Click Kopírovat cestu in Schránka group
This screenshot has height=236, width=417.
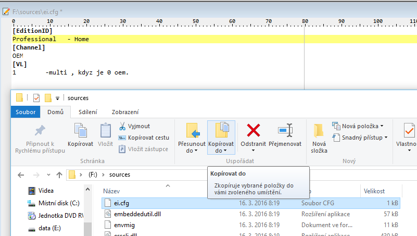click(144, 138)
